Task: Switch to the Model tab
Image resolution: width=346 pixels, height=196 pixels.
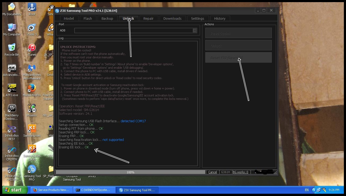Action: tap(69, 18)
